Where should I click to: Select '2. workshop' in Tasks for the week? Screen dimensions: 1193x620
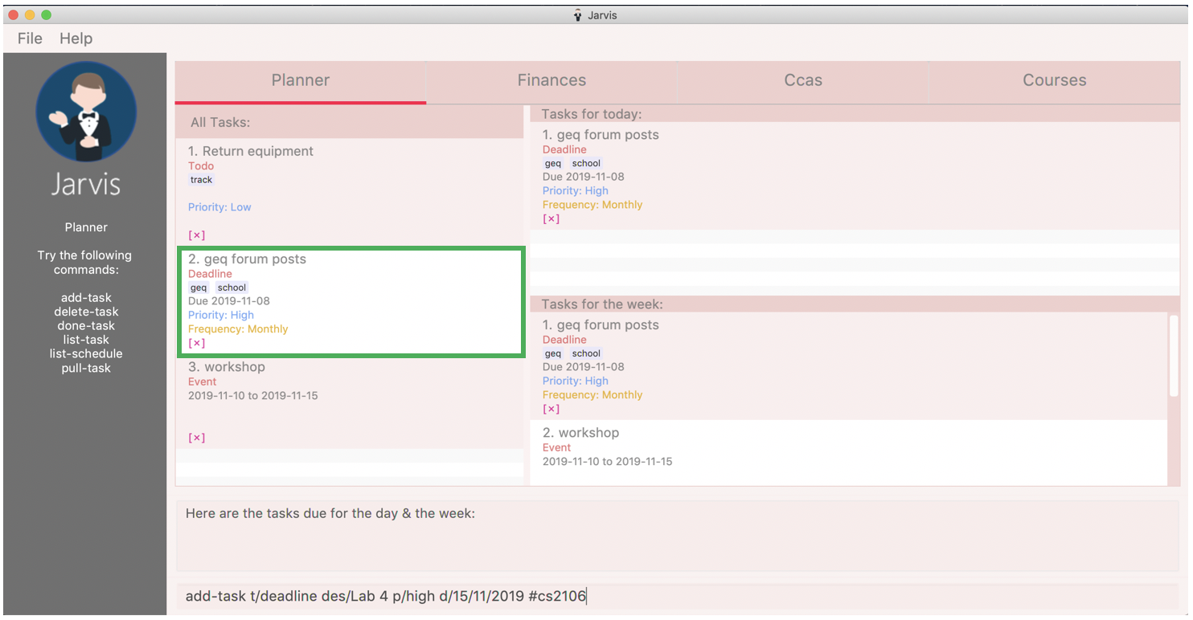point(580,433)
